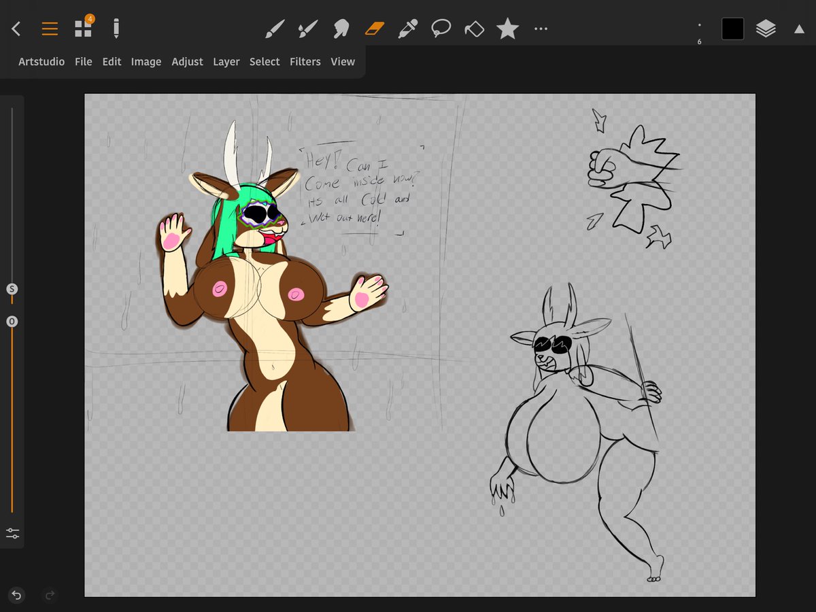Select the smudge tool
The image size is (816, 612).
[x=341, y=29]
